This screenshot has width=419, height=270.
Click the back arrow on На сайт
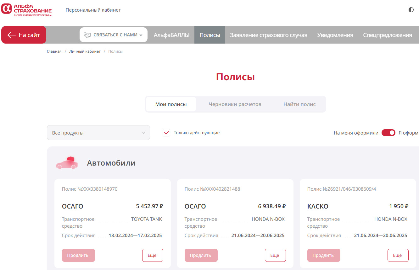tap(12, 35)
